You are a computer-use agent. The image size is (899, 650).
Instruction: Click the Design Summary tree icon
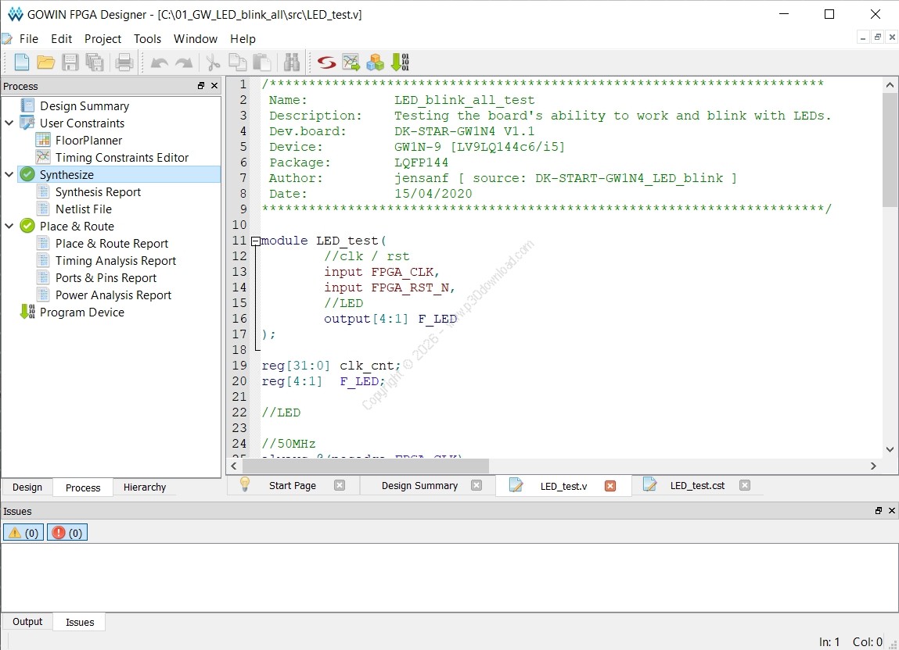coord(27,105)
